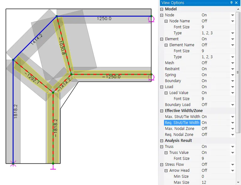Open the Spring visibility dropdown

(233, 75)
